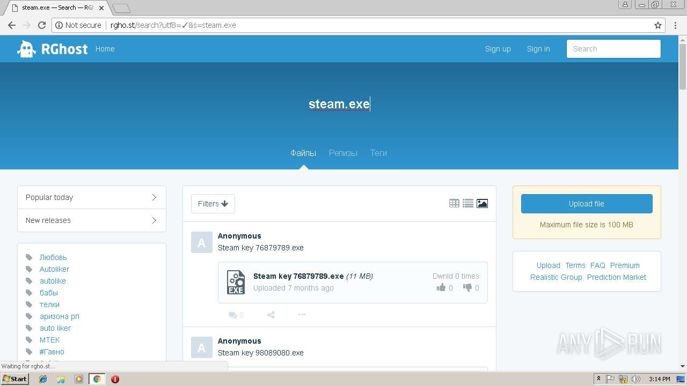Open media player taskbar icon
The height and width of the screenshot is (386, 687).
coord(79,379)
